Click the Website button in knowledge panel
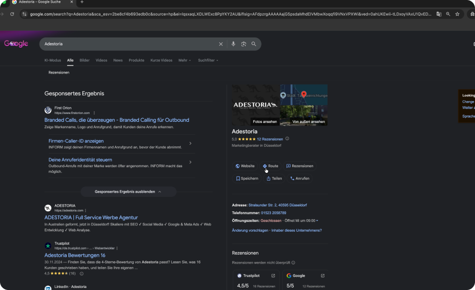The image size is (475, 290). click(x=245, y=166)
